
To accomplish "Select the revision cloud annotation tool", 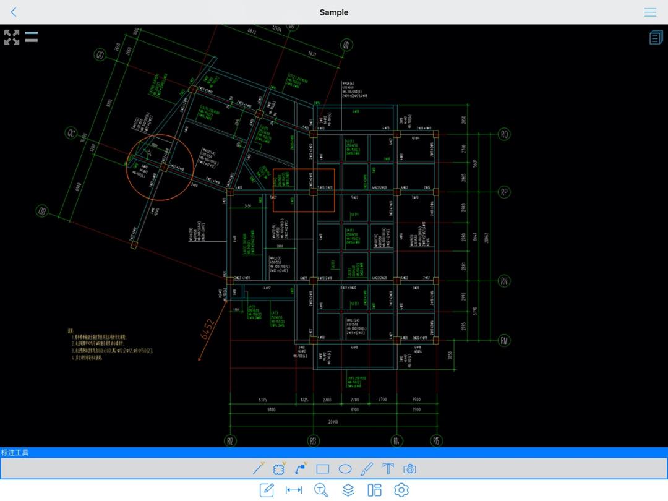I will tap(279, 469).
